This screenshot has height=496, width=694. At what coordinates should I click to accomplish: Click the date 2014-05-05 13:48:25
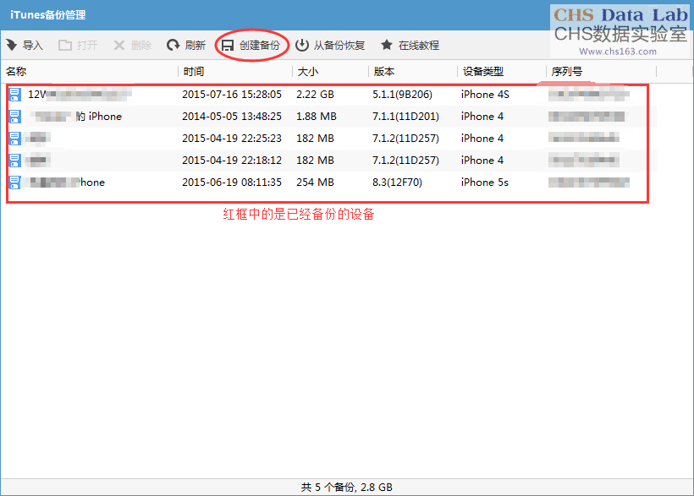click(232, 117)
